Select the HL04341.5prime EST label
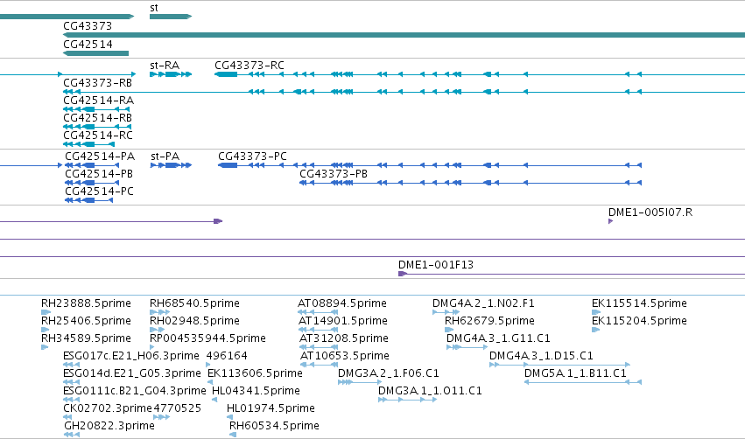The image size is (745, 439). [256, 391]
